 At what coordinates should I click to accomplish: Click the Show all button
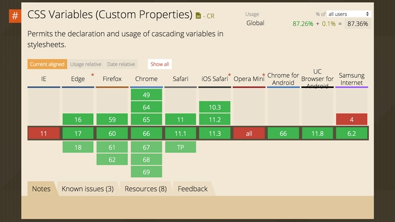tap(160, 64)
